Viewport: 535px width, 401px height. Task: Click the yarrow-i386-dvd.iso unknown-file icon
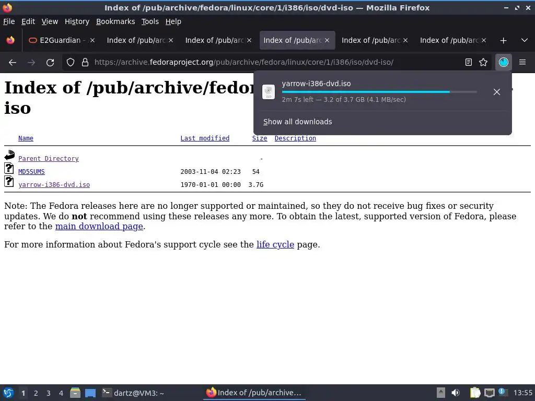point(9,181)
